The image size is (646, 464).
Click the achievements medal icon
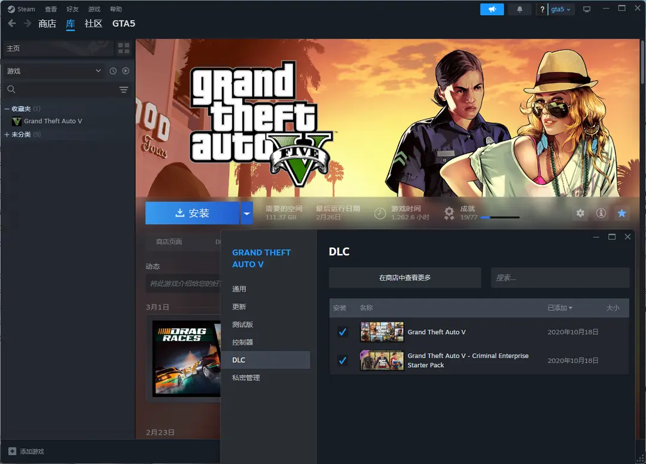click(x=449, y=213)
